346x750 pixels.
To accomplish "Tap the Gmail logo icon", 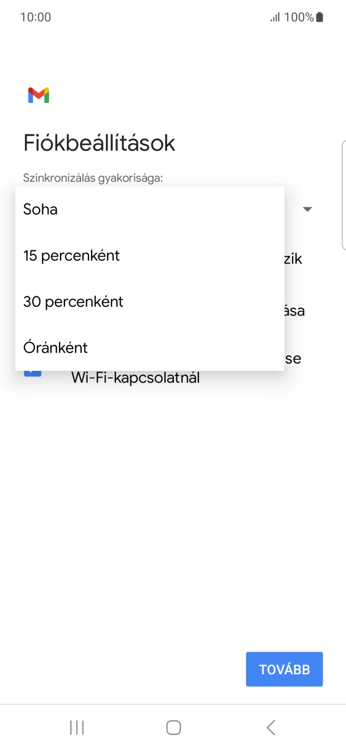I will click(37, 95).
